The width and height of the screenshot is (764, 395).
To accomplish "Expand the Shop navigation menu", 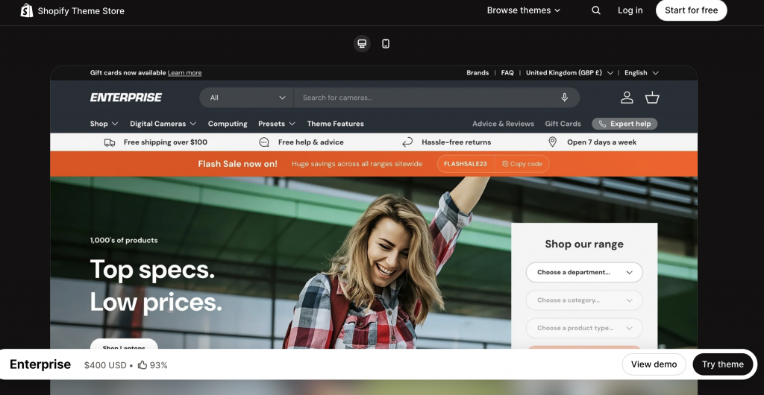I will (104, 124).
